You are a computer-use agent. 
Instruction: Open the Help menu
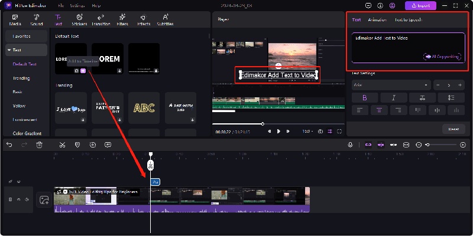pos(96,5)
